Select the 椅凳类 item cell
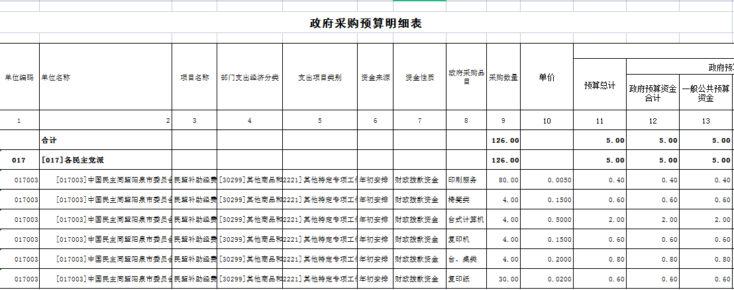The height and width of the screenshot is (290, 734). [x=466, y=199]
